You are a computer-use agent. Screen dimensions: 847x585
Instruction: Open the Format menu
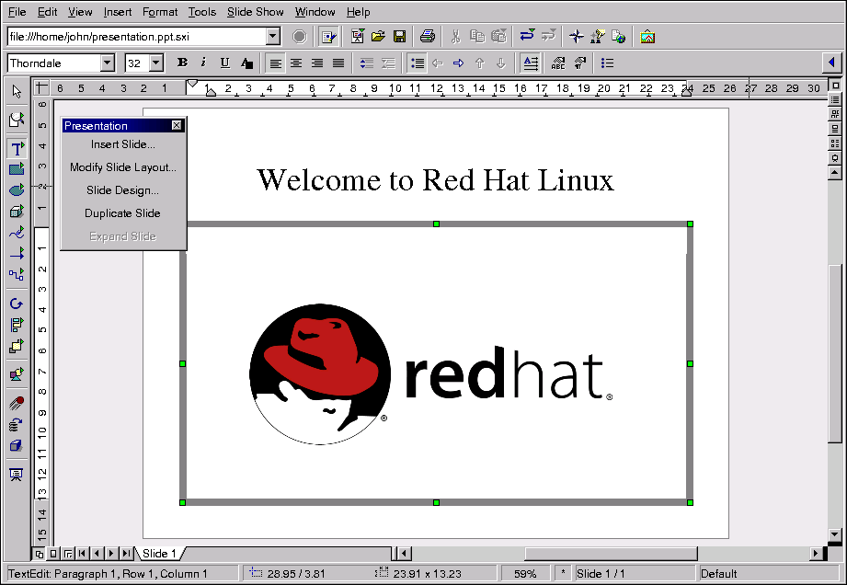(160, 12)
